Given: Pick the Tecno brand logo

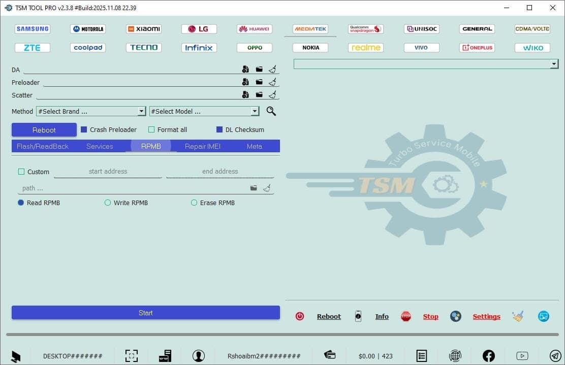Looking at the screenshot, I should [144, 48].
